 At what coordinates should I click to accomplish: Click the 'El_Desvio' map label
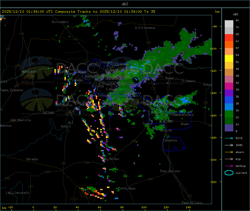tap(65, 105)
